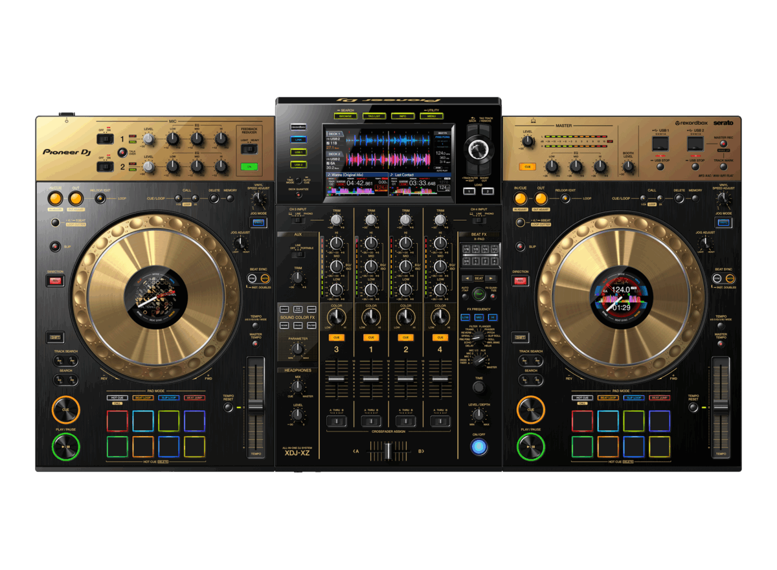Choose the USB 2 source button beside screen
The height and width of the screenshot is (570, 777).
pos(298,164)
